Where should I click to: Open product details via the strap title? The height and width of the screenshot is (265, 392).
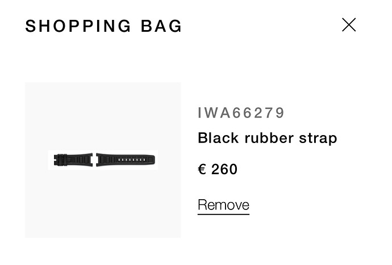pos(267,138)
